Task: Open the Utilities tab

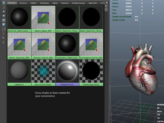Action: click(33, 3)
